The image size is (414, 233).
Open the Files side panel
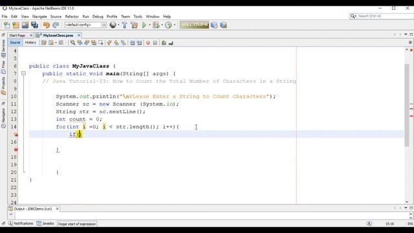click(x=3, y=67)
